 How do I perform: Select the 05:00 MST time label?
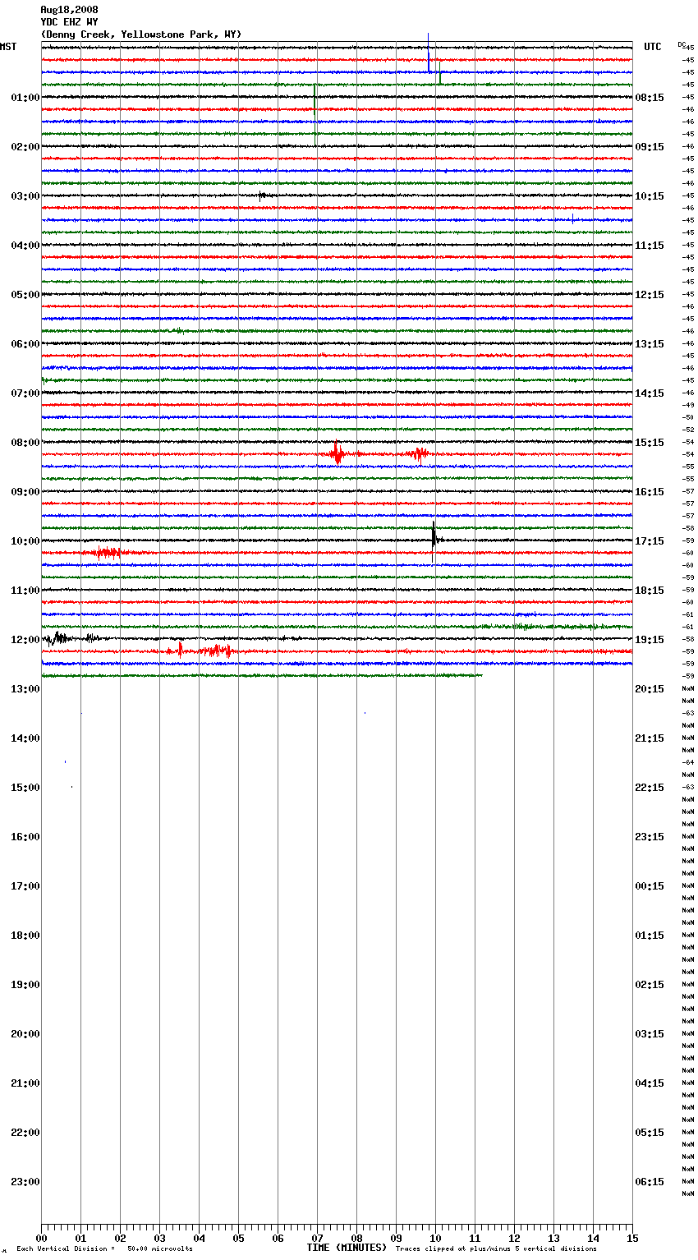tap(25, 295)
